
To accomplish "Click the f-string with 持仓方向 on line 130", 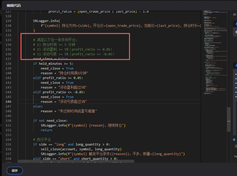I will click(121, 26).
